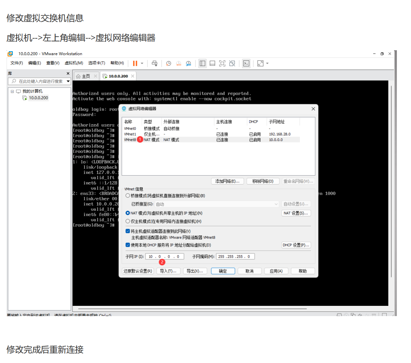Click the house icon on the 主页 tab
411x363 pixels.
(x=78, y=76)
